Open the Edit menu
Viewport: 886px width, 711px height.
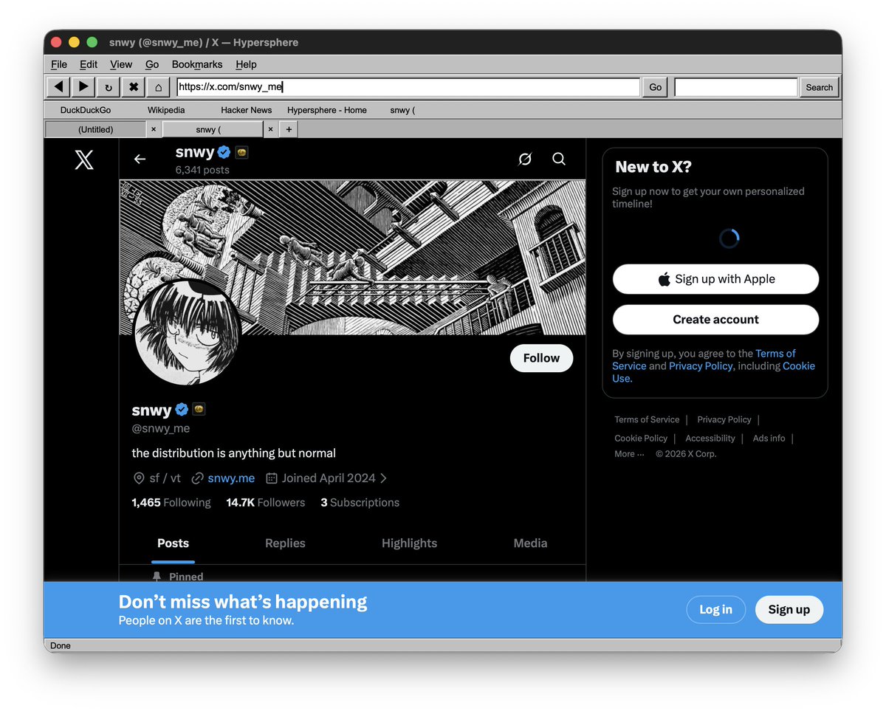pos(89,64)
